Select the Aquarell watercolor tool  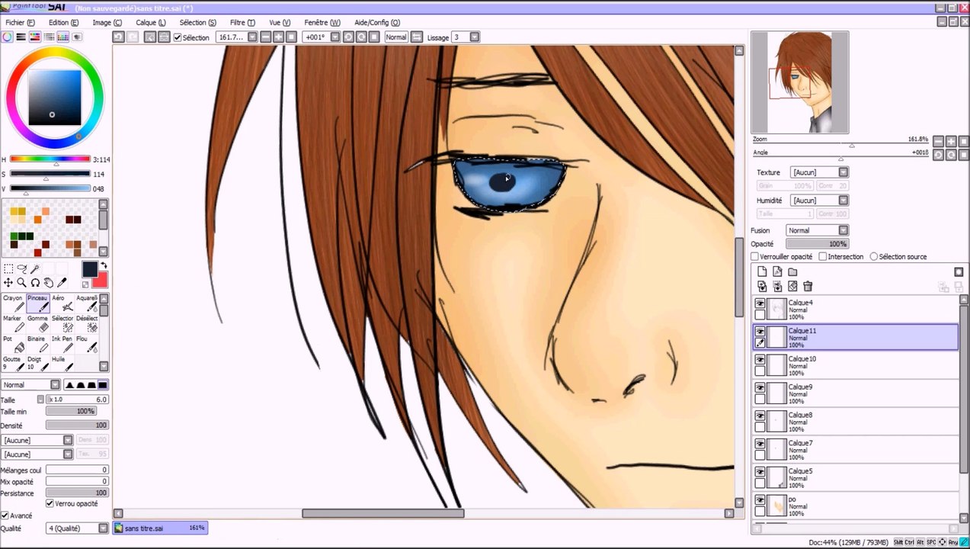pos(87,303)
